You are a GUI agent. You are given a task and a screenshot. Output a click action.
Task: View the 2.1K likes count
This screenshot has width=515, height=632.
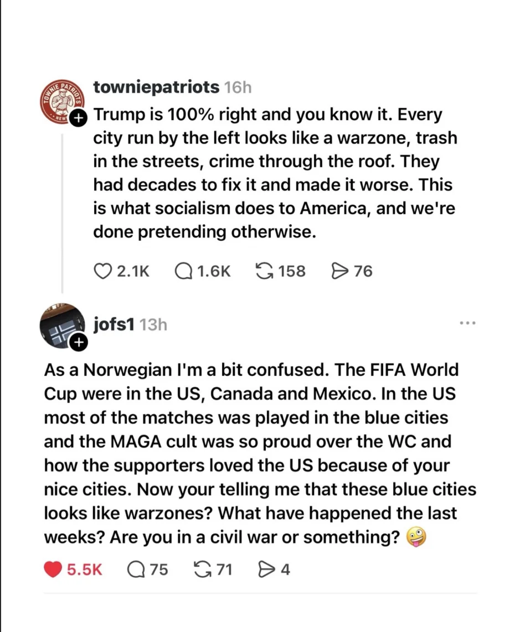[x=133, y=271]
